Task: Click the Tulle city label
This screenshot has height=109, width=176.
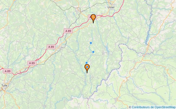Action: pos(5,85)
